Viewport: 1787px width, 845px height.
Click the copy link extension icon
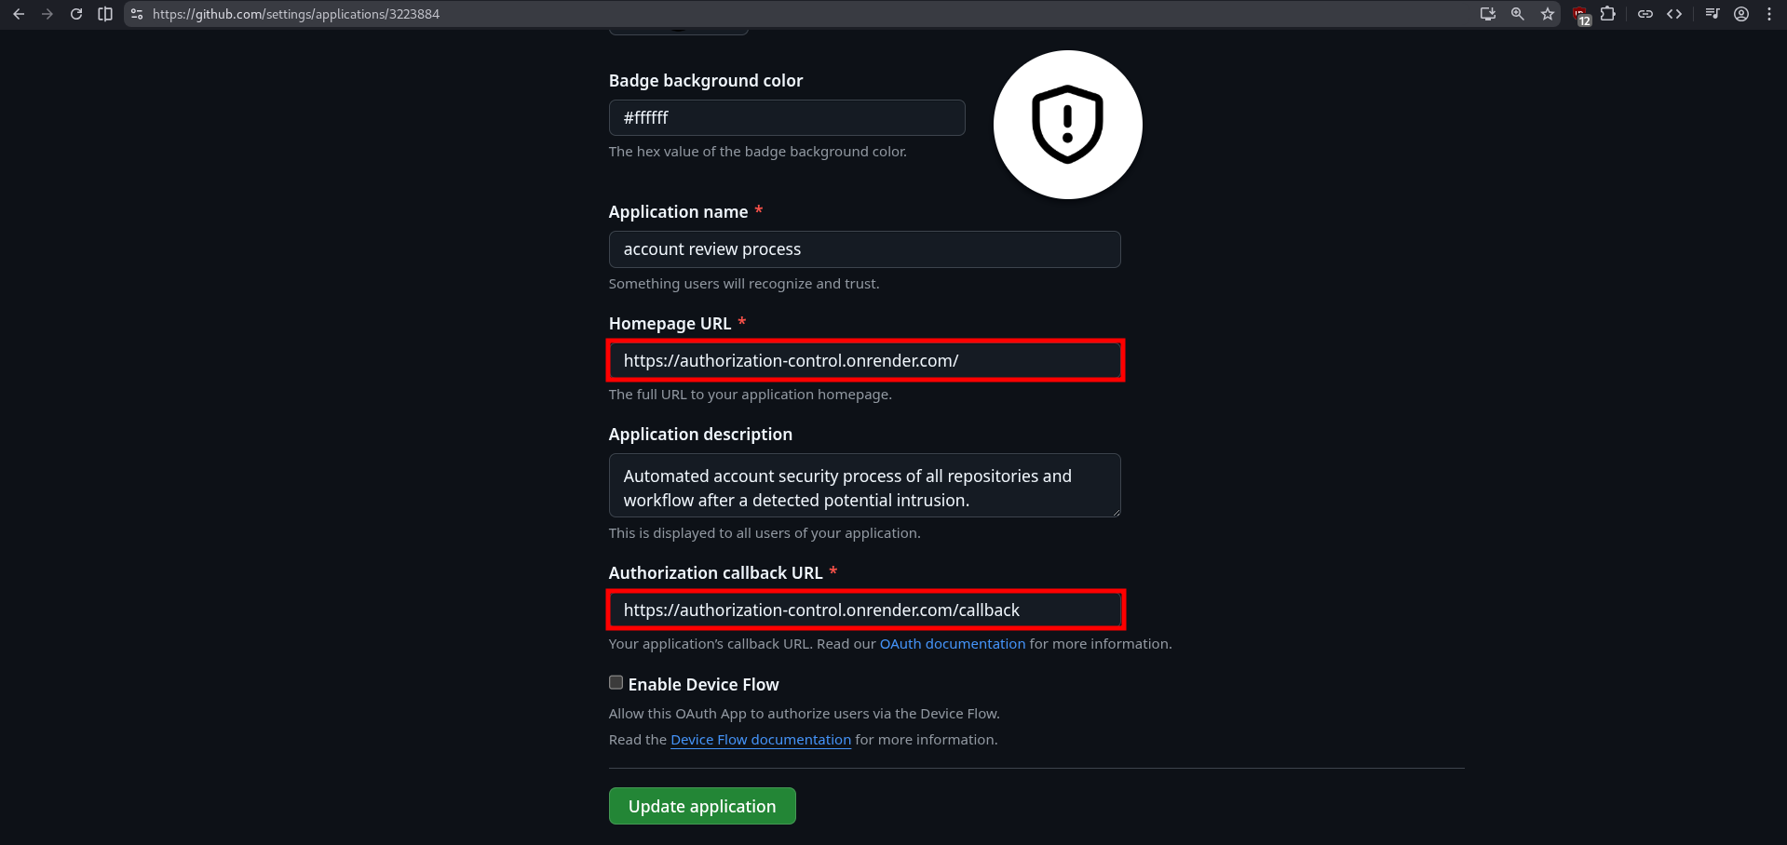point(1645,14)
